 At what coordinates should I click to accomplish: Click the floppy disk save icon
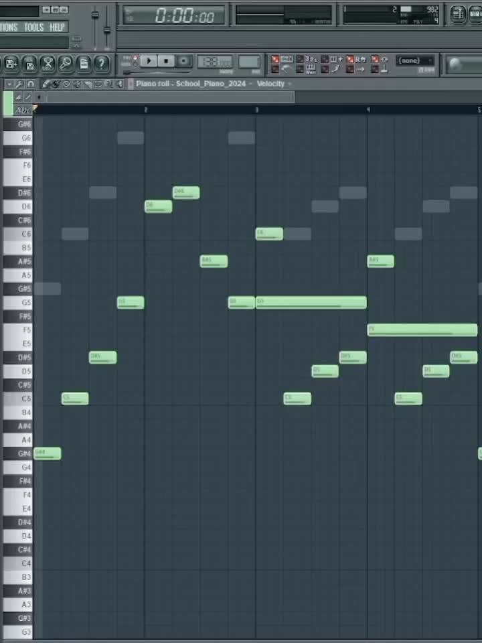tap(29, 64)
